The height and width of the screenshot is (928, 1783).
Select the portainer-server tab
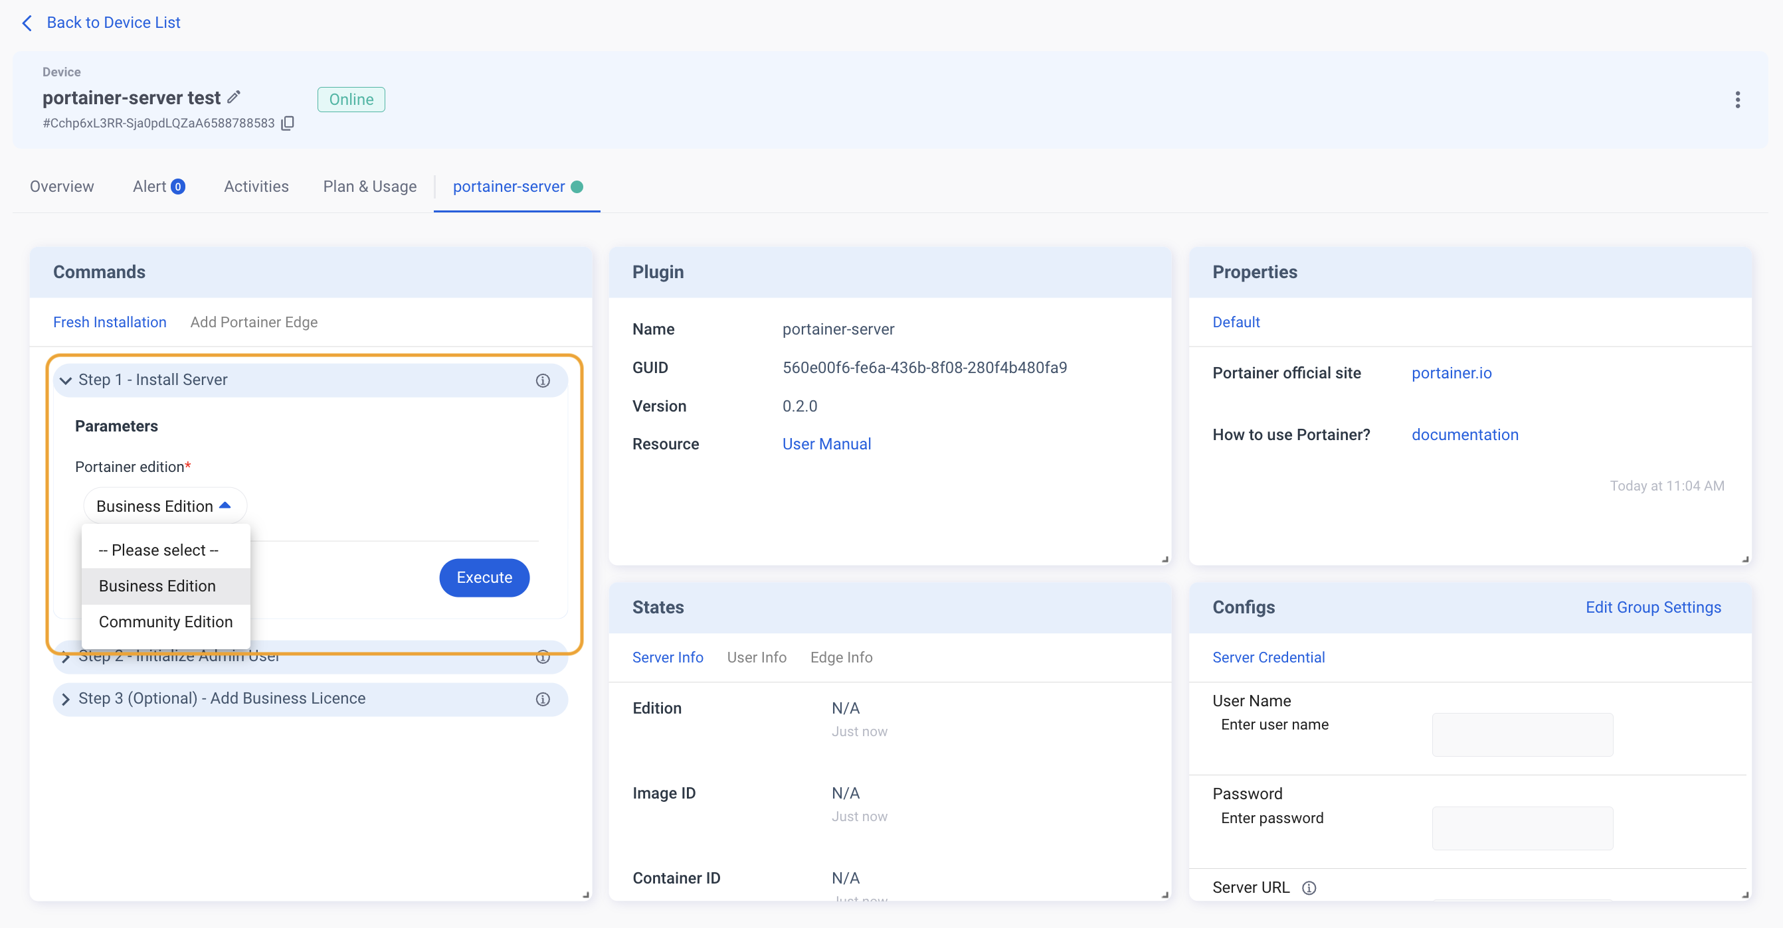pyautogui.click(x=517, y=187)
